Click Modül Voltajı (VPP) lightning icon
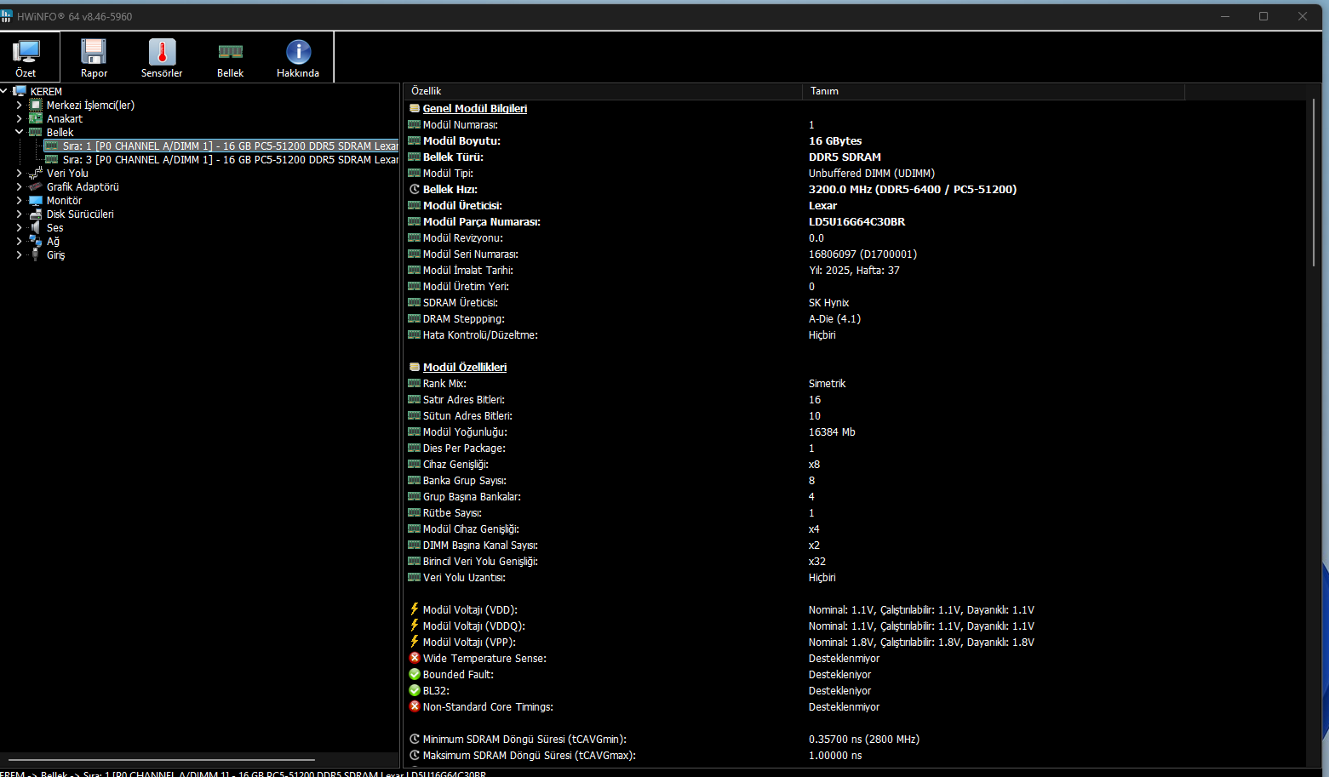 (415, 642)
